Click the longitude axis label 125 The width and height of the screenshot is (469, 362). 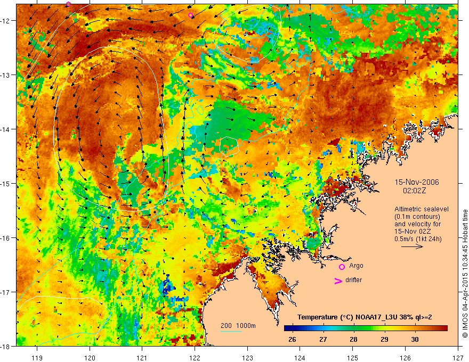pos(353,358)
